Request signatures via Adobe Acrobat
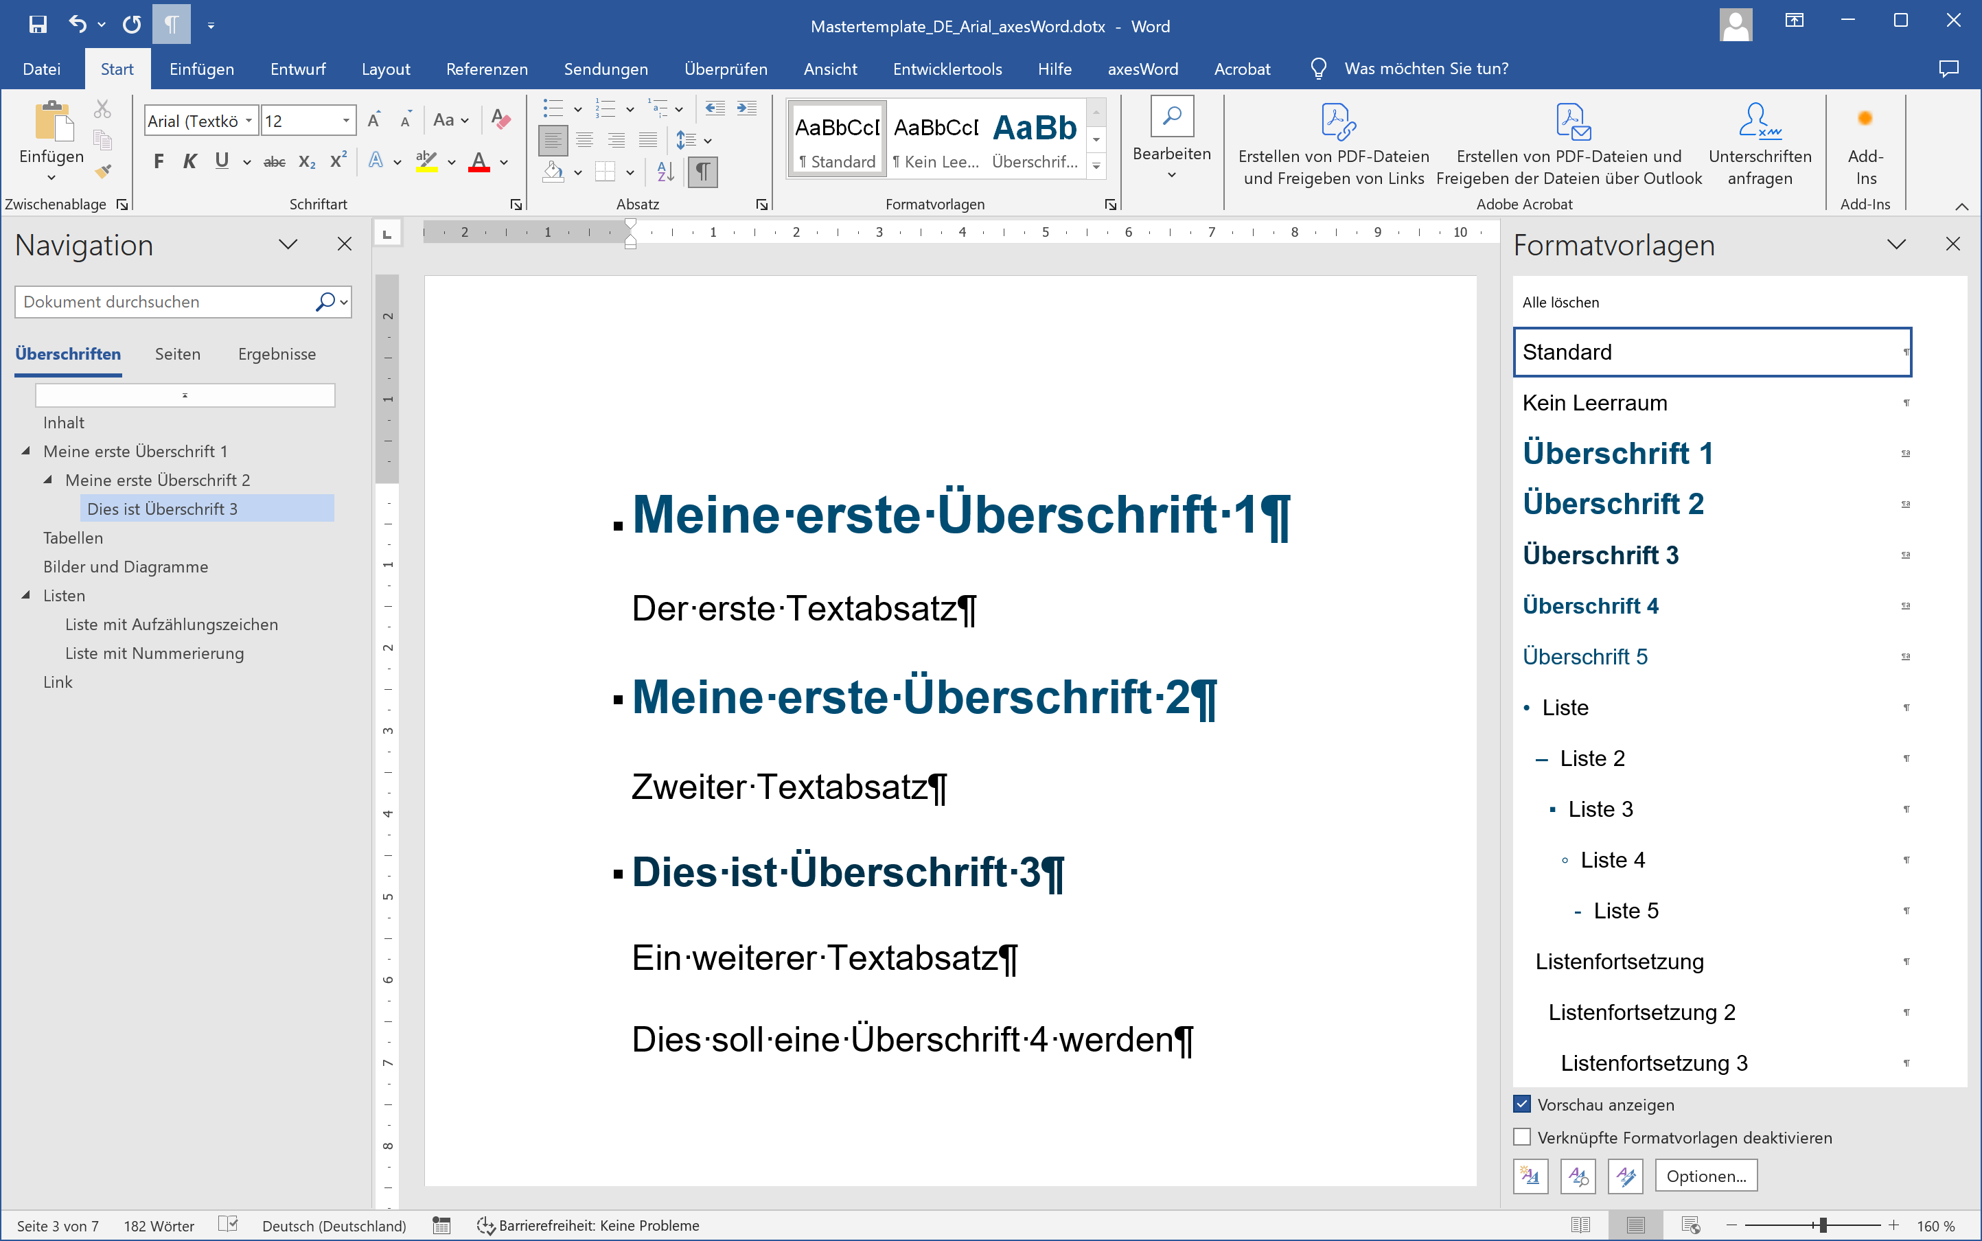 [1760, 143]
